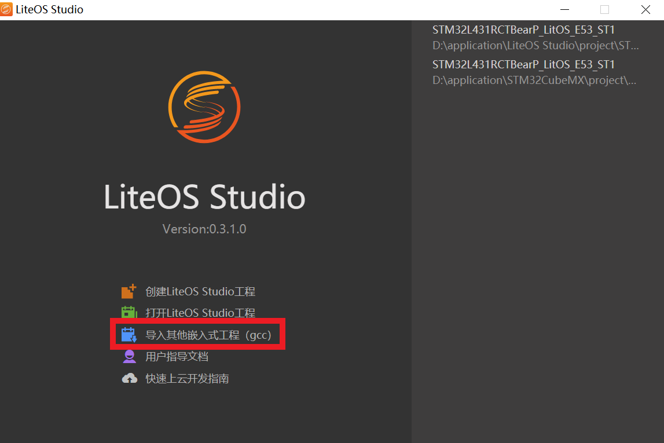
Task: Open an existing LiteOS Studio project (打开LiteOS Studio工程)
Action: pos(200,313)
